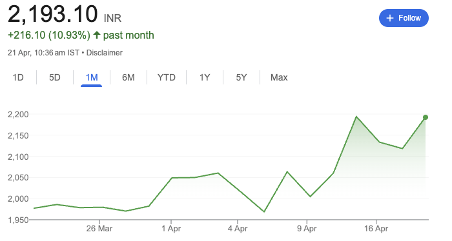Click the 9 Apr axis label
The width and height of the screenshot is (452, 241).
pos(307,229)
